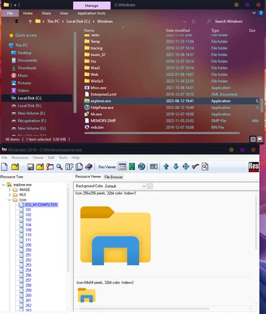Click the blue four-way arrows icon
266x314 pixels.
point(186,167)
